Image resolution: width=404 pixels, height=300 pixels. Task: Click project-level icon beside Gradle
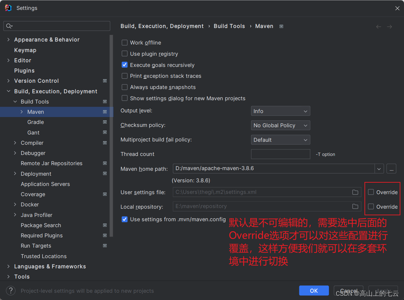coord(105,122)
